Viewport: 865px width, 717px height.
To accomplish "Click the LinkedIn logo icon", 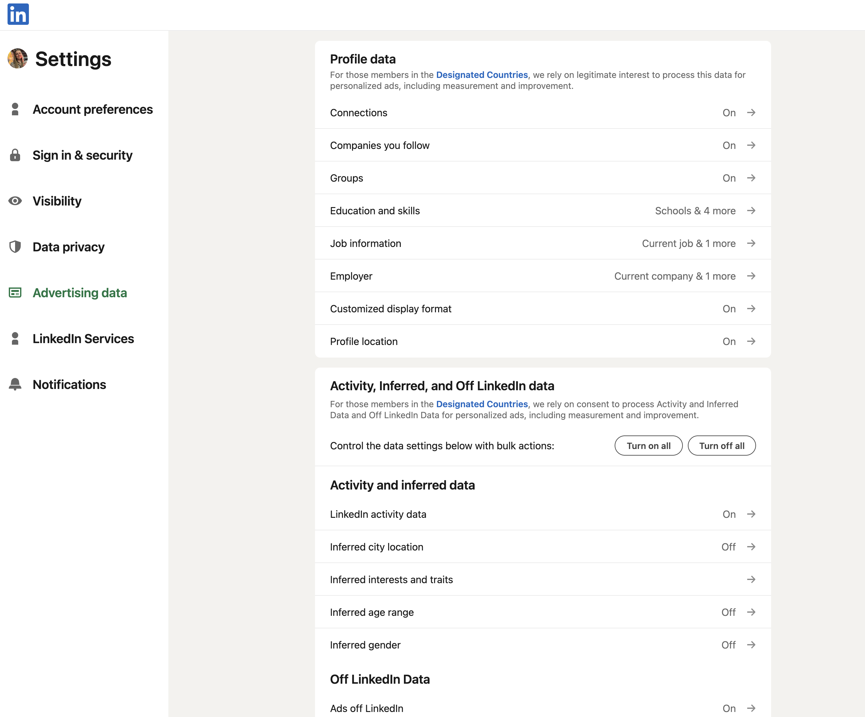I will [x=18, y=14].
